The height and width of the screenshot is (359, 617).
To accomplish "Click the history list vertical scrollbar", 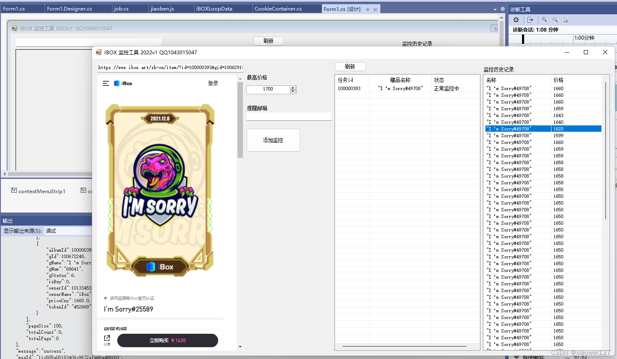I will click(x=606, y=150).
